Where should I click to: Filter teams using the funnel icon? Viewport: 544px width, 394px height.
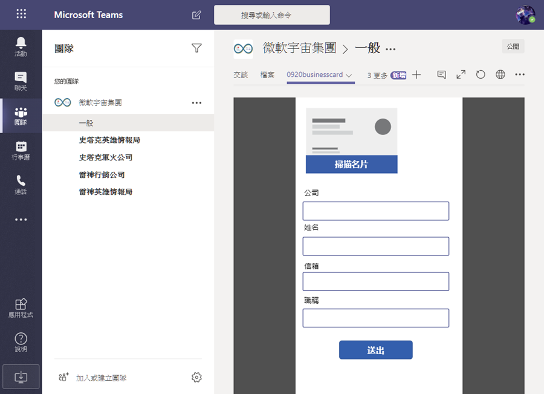click(196, 47)
